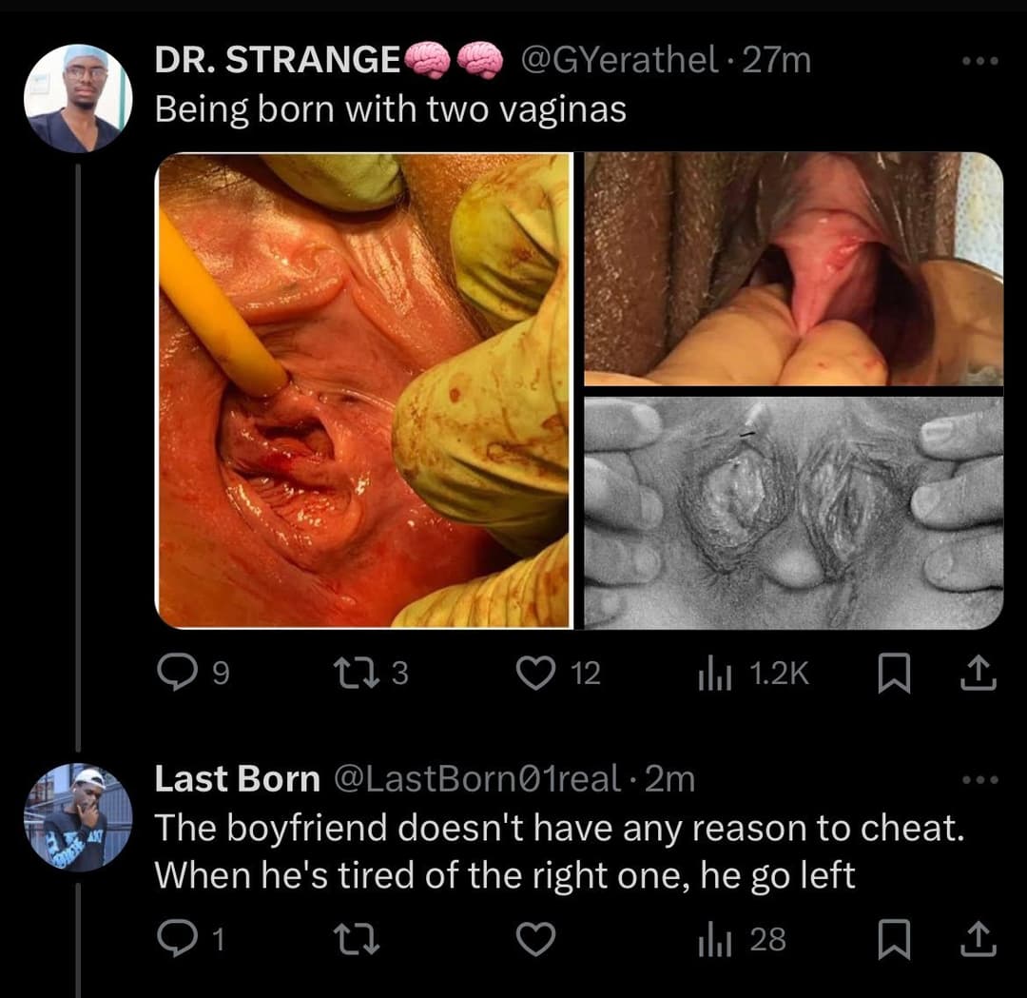Like Last Born's reply
Image resolution: width=1027 pixels, height=998 pixels.
click(535, 940)
